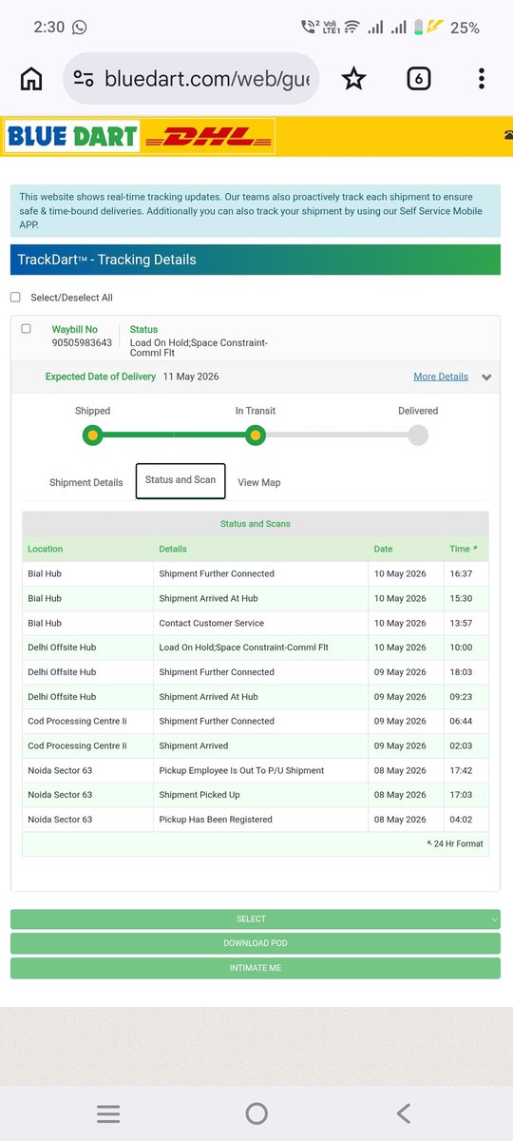Tap 'Shipment Arrived' at Cod Processing Centre

tap(194, 745)
